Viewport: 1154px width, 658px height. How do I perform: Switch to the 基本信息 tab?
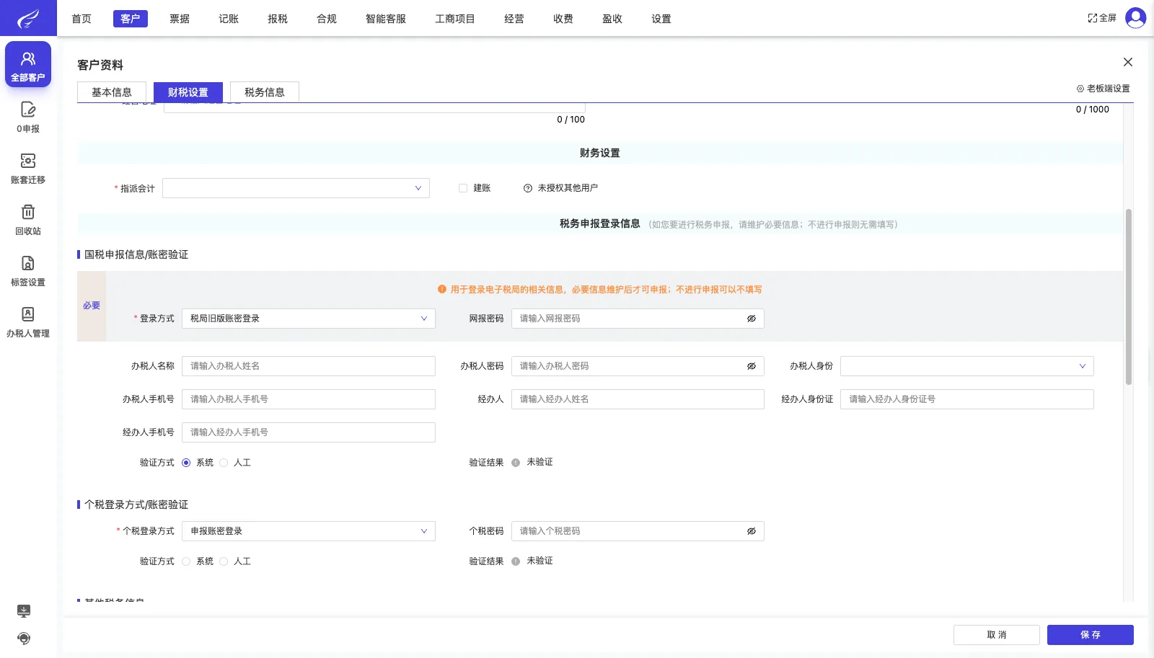[112, 92]
